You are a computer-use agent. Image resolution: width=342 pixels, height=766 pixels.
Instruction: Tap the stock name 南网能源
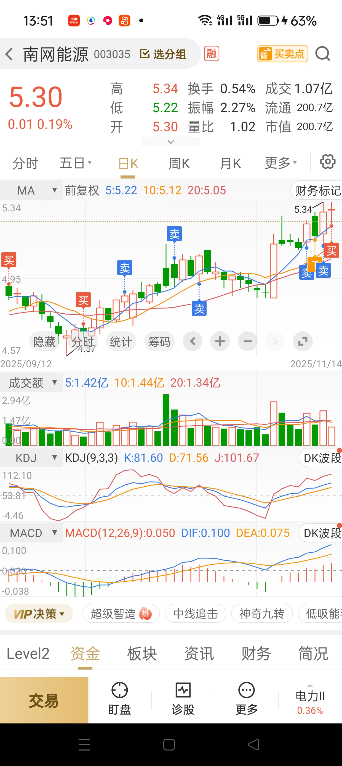click(x=56, y=54)
